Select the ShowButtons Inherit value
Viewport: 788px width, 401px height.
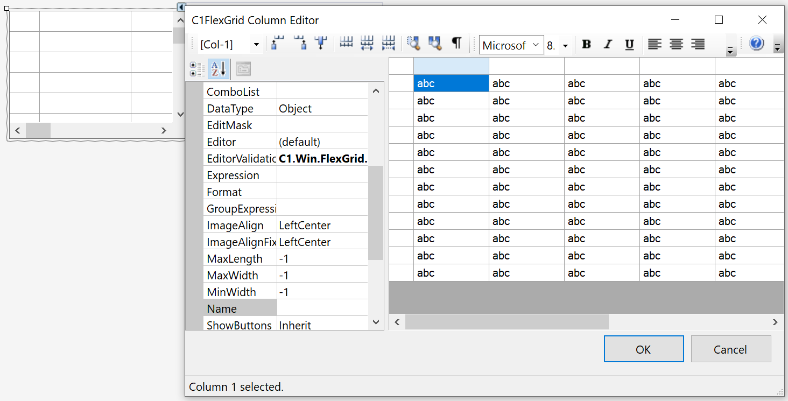322,325
